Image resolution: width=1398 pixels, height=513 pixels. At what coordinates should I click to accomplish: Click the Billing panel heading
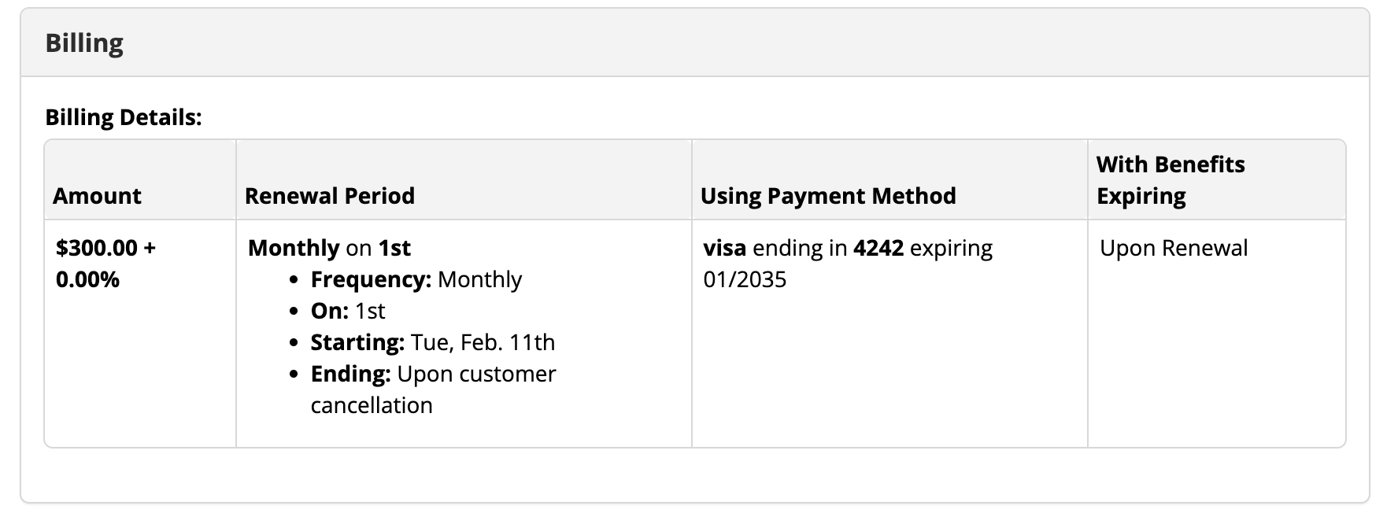click(84, 42)
